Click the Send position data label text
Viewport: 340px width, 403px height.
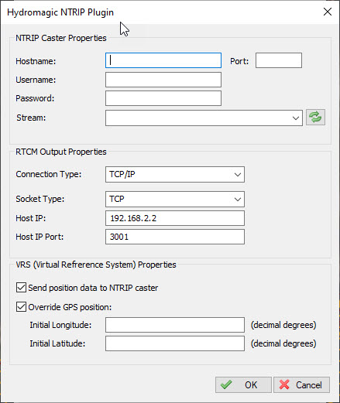click(x=93, y=288)
